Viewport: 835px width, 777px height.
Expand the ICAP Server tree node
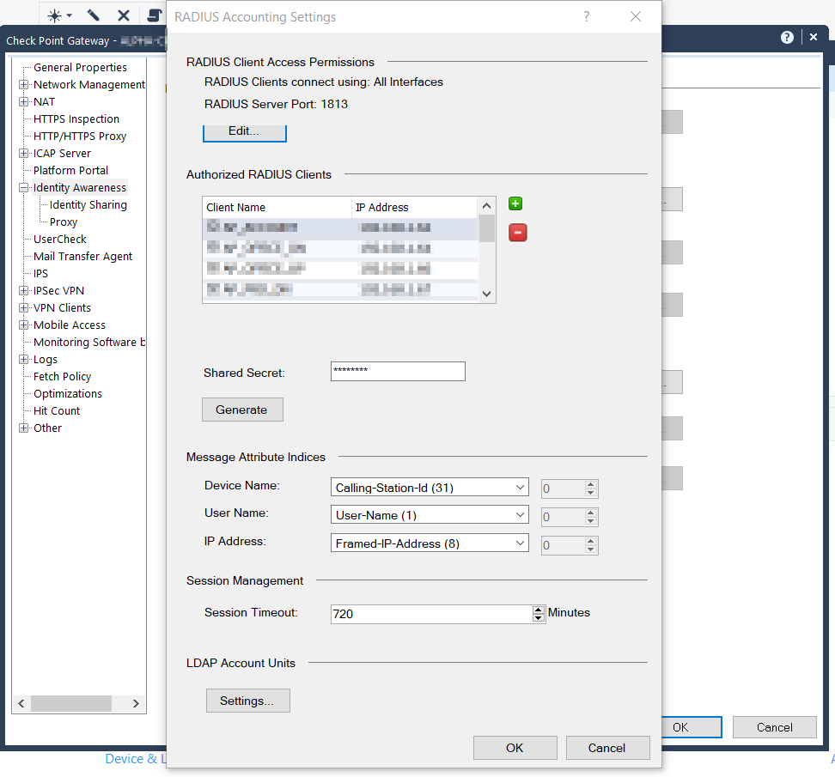pos(23,154)
